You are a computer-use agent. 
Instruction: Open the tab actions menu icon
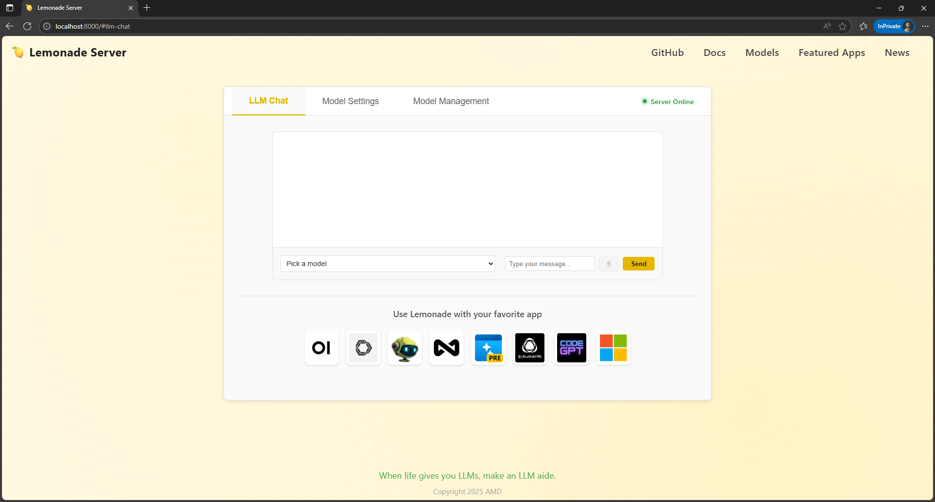click(10, 8)
